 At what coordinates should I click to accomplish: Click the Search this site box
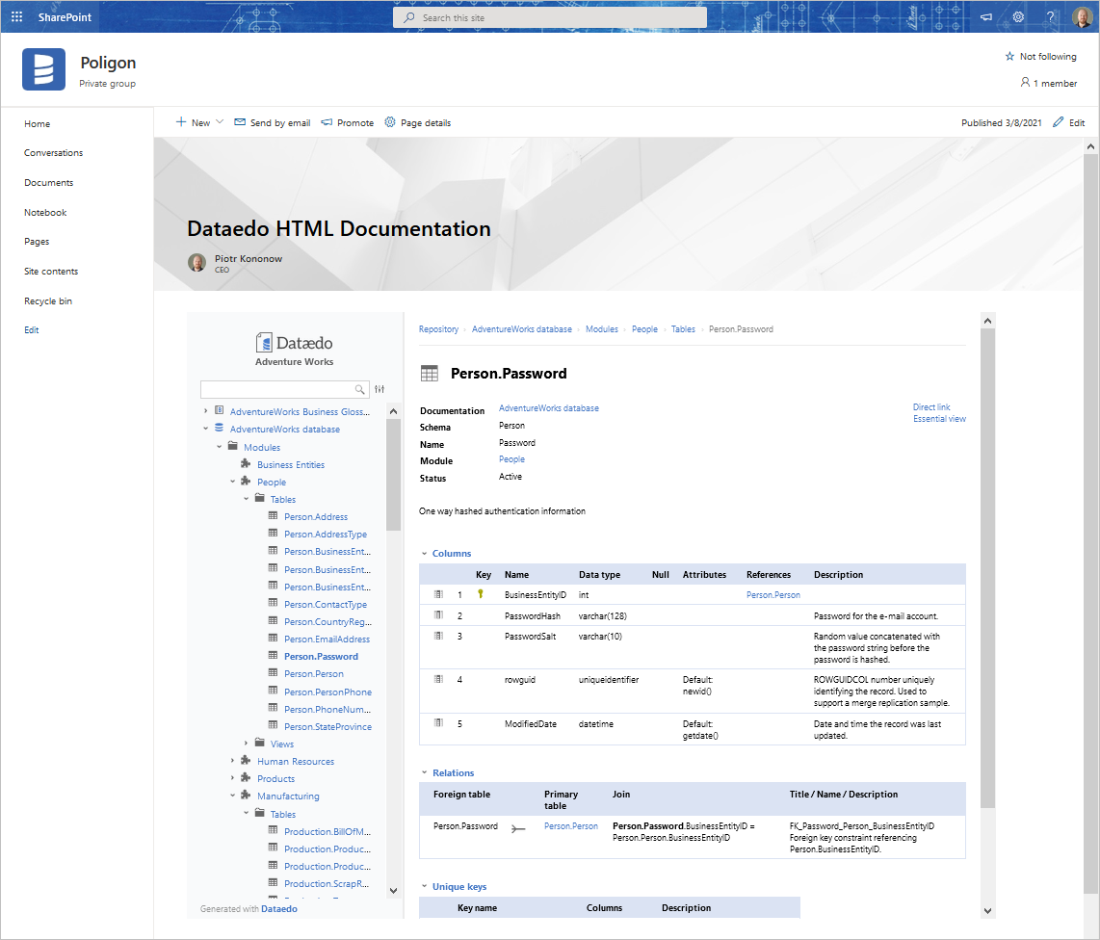[x=550, y=17]
